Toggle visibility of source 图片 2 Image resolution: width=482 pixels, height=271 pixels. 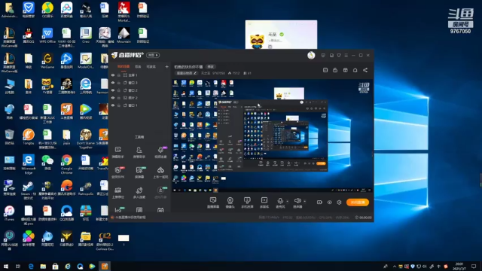[113, 98]
